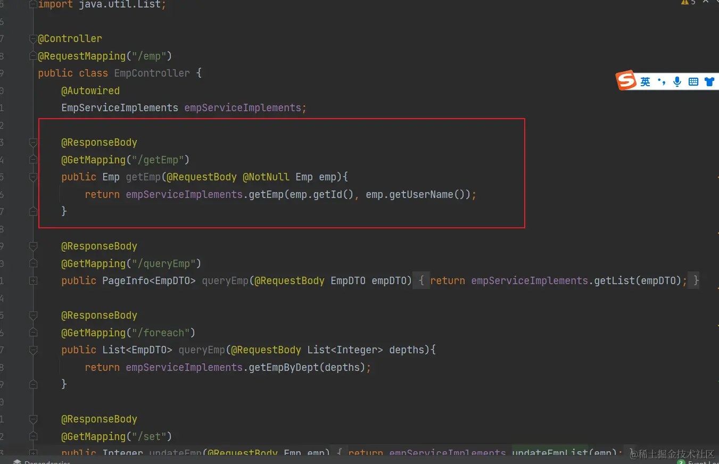Click the @RequestMapping annotation
Image resolution: width=719 pixels, height=464 pixels.
[x=81, y=56]
